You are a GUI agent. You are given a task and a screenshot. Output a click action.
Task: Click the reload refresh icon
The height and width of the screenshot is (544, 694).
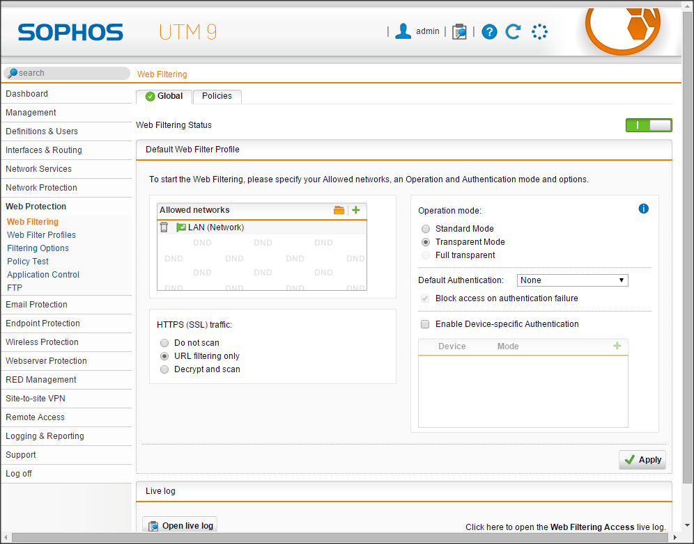pyautogui.click(x=513, y=31)
